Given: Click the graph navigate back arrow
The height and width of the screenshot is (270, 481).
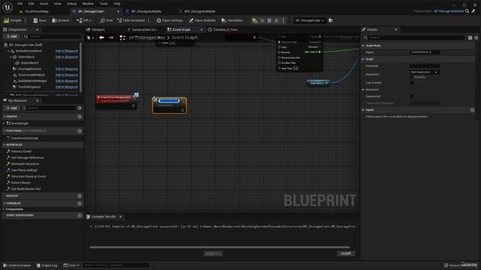Looking at the screenshot, I should [101, 37].
